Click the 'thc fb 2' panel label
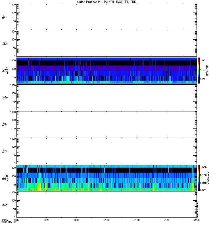 (x=5, y=205)
